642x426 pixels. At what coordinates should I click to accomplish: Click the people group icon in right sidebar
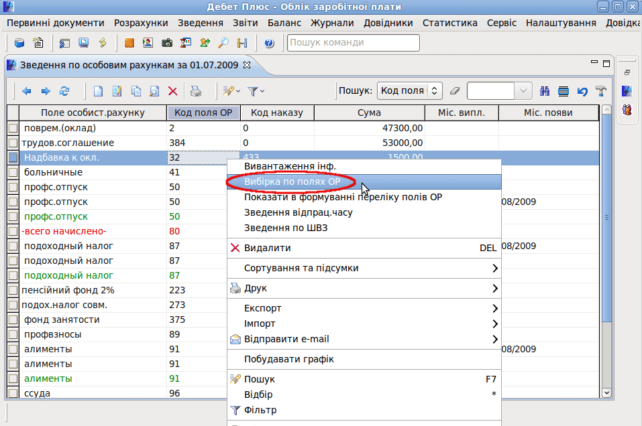coord(627,110)
